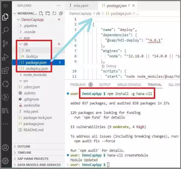Open the Manage settings gear icon
181x169 pixels.
click(5, 161)
